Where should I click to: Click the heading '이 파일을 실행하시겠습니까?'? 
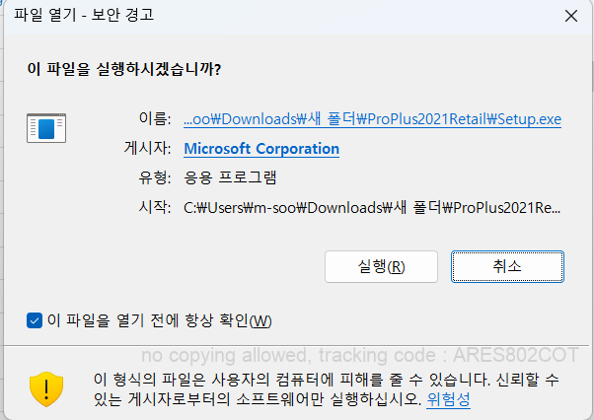(x=124, y=69)
